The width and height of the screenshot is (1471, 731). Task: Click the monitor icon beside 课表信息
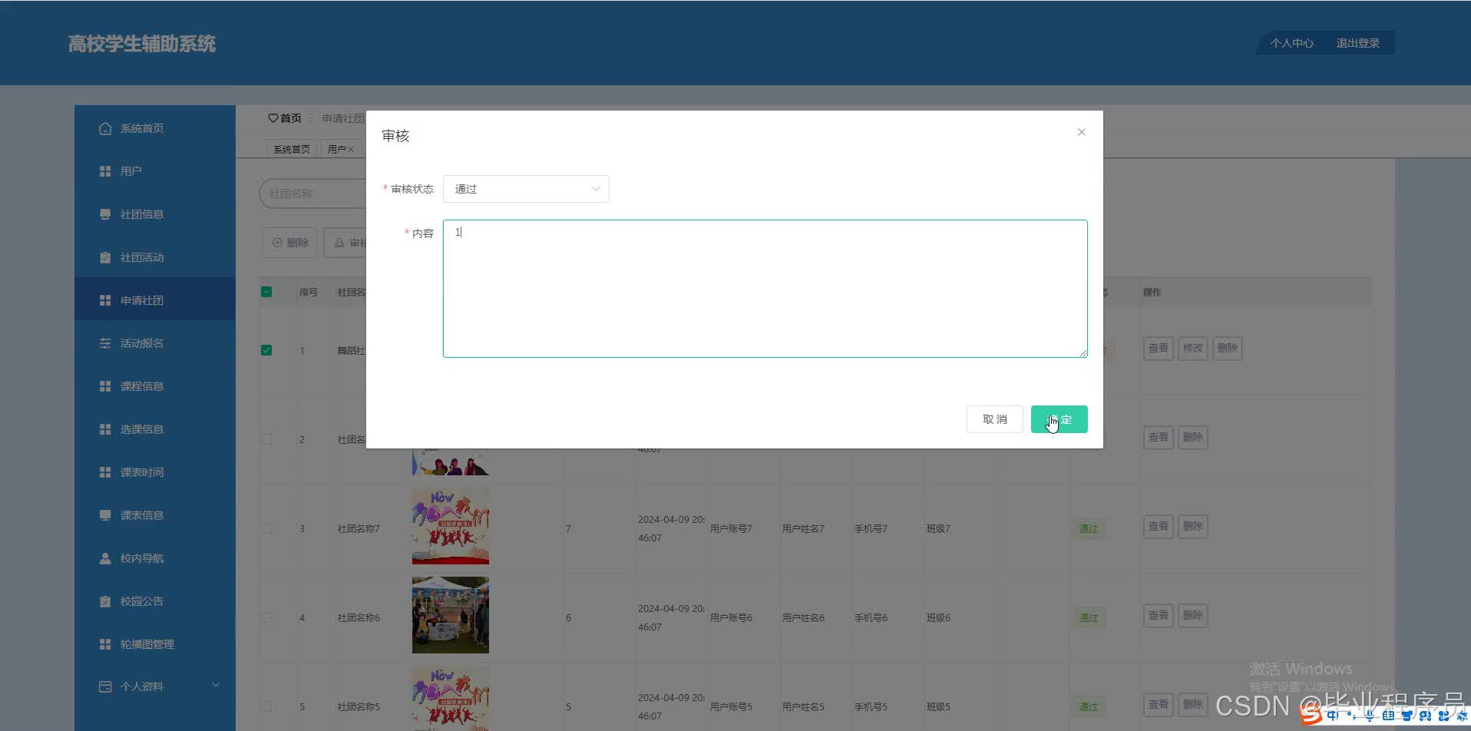click(105, 515)
